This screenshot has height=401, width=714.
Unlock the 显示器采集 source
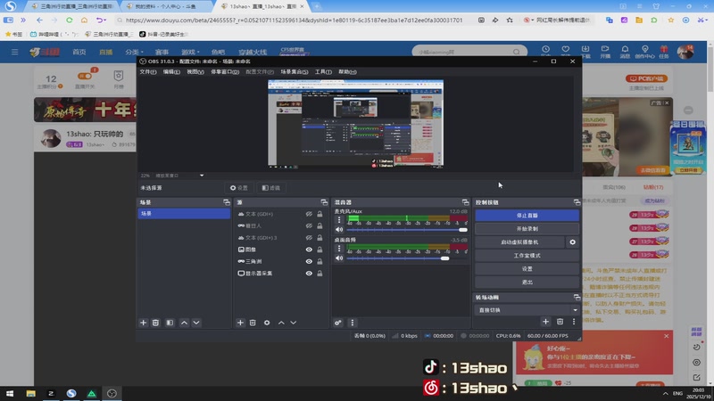tap(320, 273)
